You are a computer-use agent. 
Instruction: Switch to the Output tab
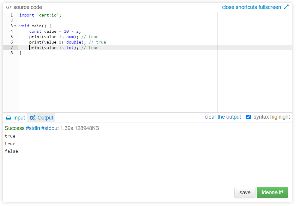point(41,118)
